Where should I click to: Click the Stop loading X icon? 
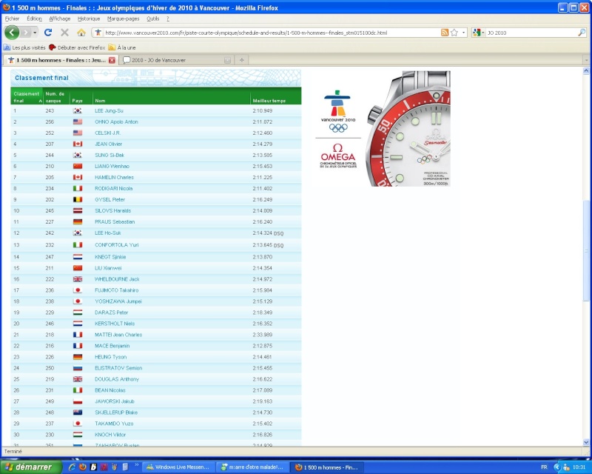[64, 33]
